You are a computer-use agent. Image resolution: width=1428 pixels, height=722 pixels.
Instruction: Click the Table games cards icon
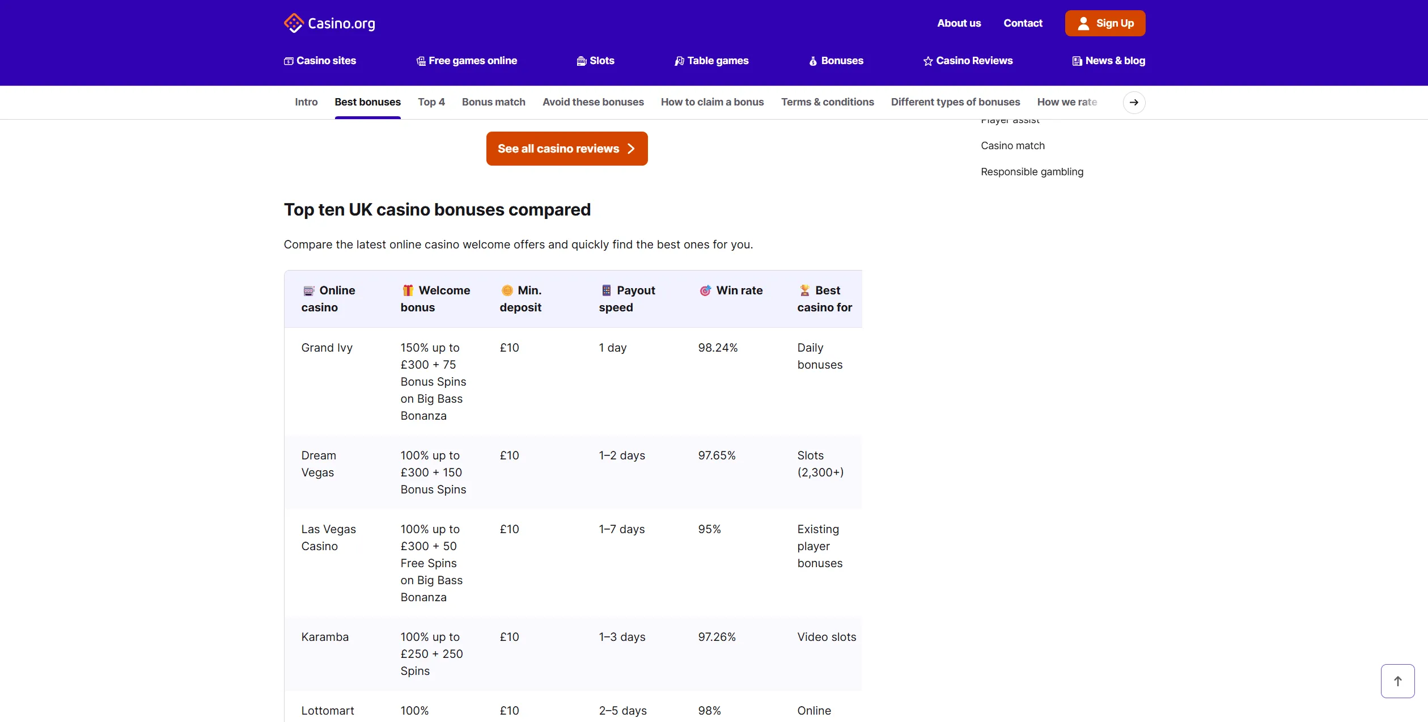679,61
